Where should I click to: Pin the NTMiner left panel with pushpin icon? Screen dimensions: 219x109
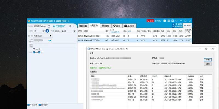tap(70, 26)
